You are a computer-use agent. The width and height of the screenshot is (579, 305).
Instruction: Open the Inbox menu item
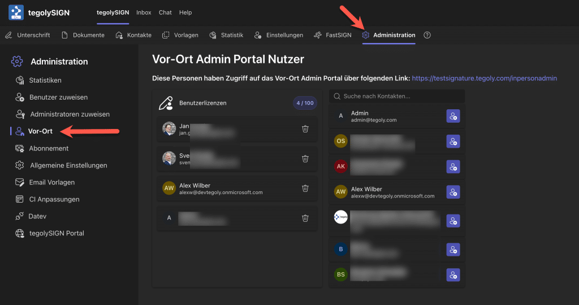pos(144,12)
